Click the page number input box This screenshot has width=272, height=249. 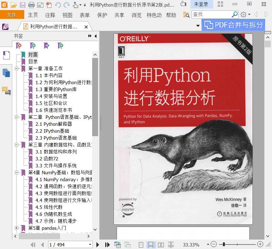click(x=68, y=245)
